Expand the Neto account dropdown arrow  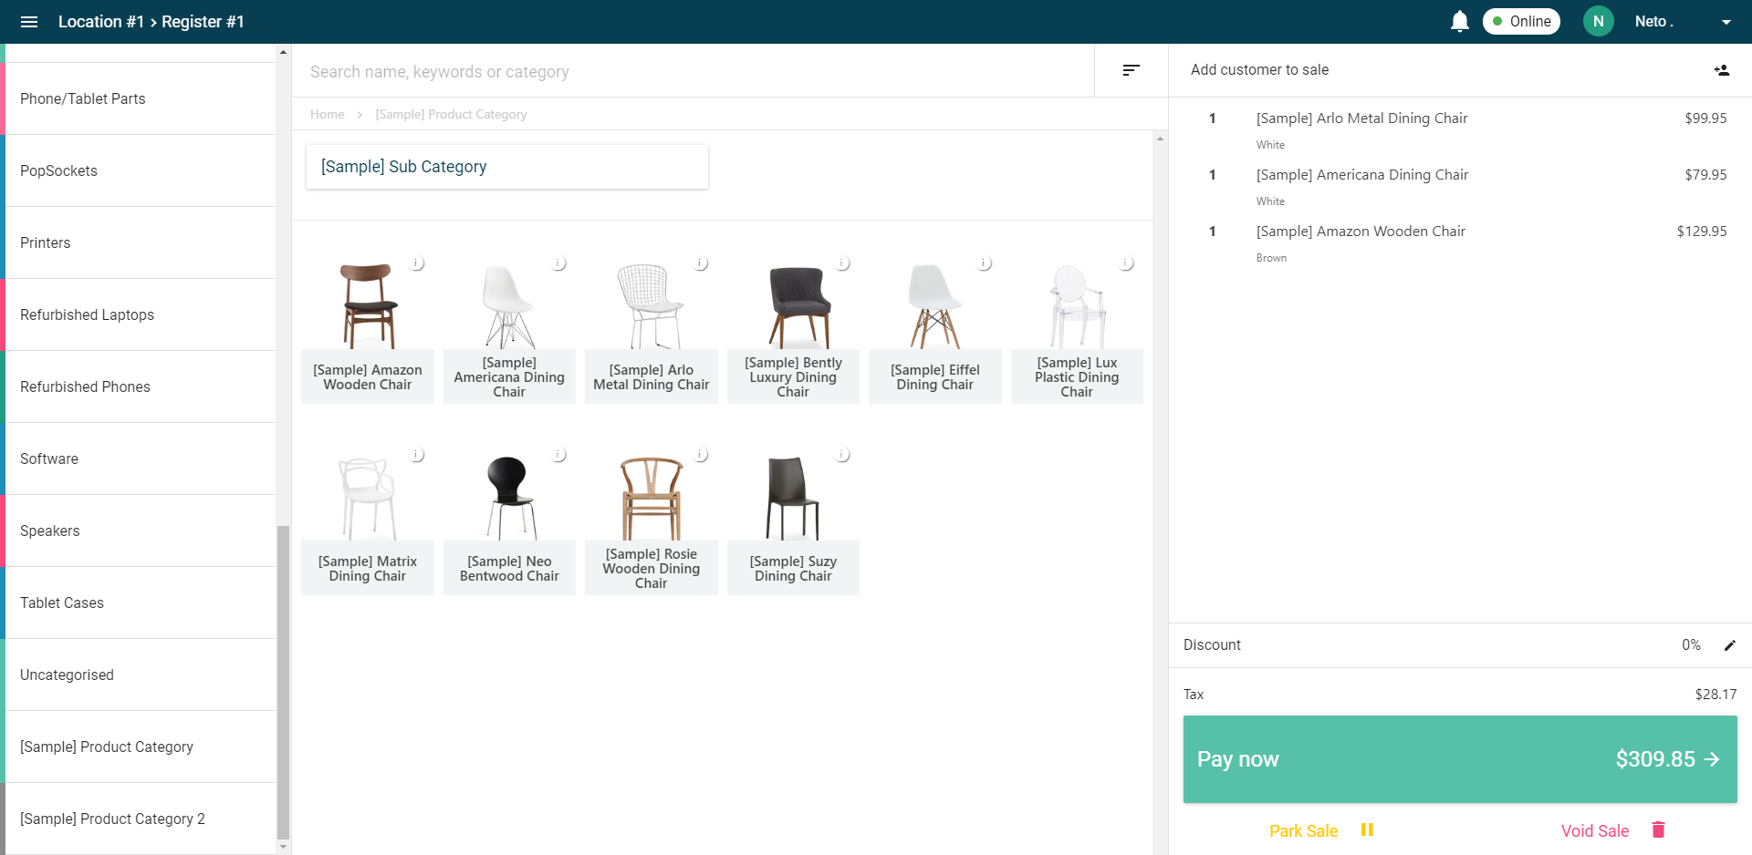pos(1726,22)
